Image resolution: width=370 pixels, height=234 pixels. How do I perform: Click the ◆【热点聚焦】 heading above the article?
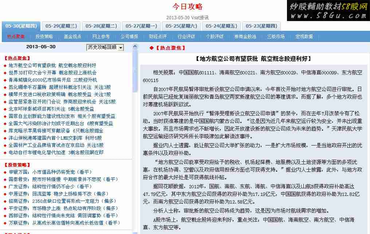tap(167, 48)
